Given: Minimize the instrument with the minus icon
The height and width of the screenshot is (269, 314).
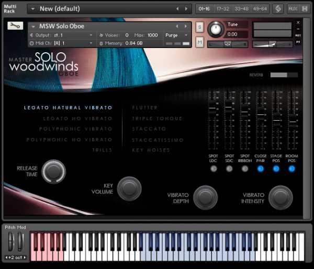Looking at the screenshot, I should tap(298, 29).
